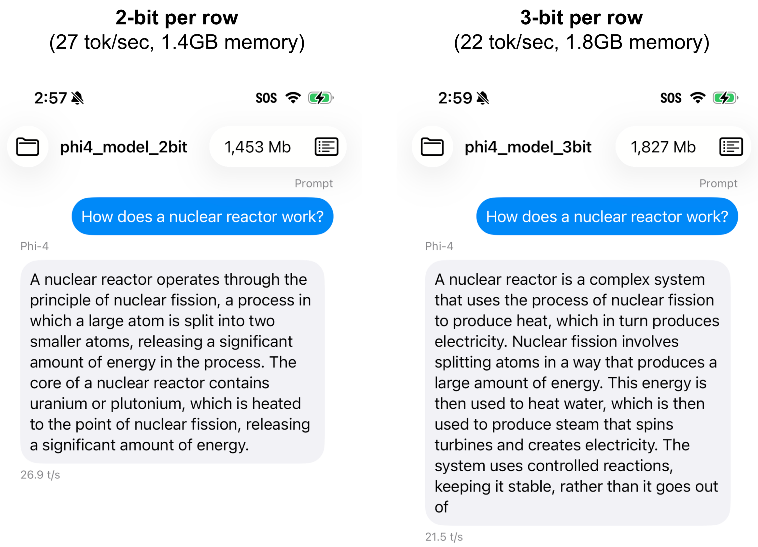Tap the 3-bit model's gray response bubble
Viewport: 758px width, 547px height.
[577, 392]
